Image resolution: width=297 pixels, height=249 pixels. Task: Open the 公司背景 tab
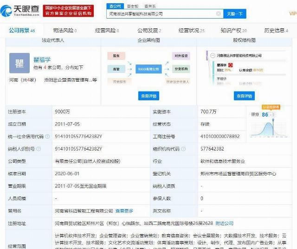[22, 30]
